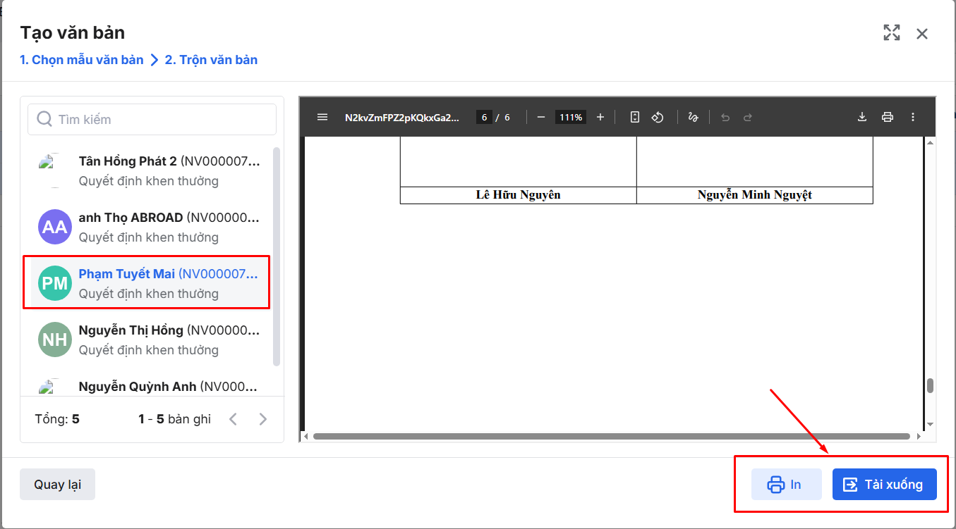Go to previous page of records
The width and height of the screenshot is (956, 529).
click(x=234, y=419)
